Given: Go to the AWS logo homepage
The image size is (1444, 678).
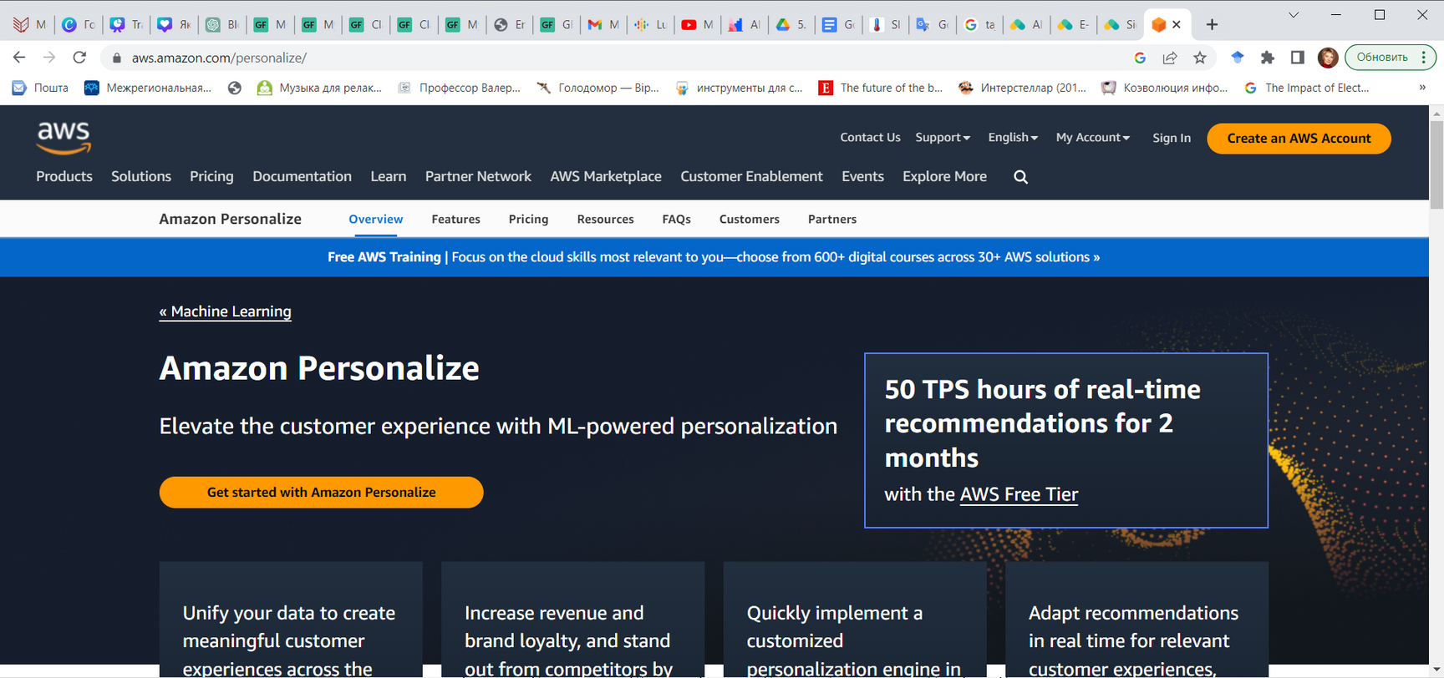Looking at the screenshot, I should tap(64, 138).
